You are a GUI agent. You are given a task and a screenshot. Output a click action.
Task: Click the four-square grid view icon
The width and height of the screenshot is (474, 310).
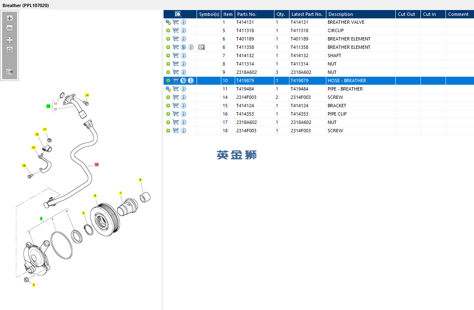click(x=10, y=40)
